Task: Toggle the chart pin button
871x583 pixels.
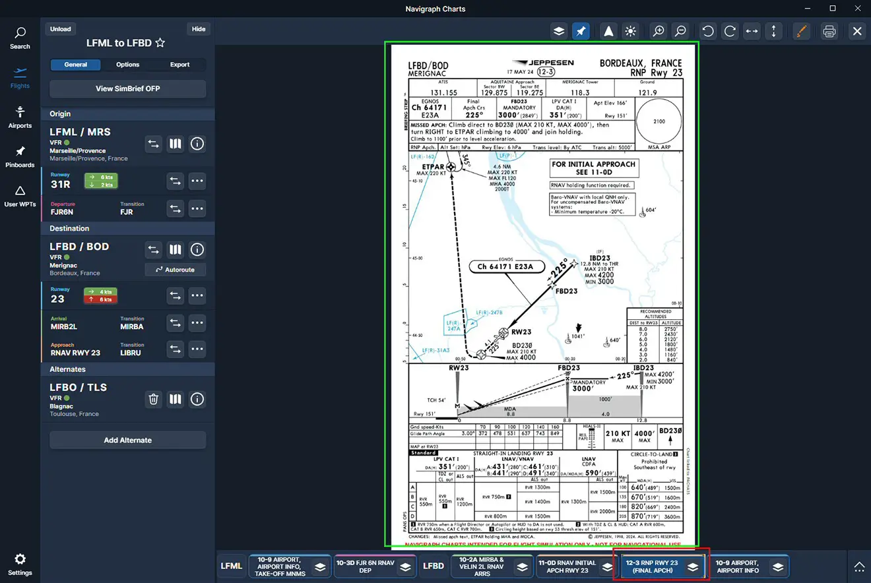Action: 581,31
